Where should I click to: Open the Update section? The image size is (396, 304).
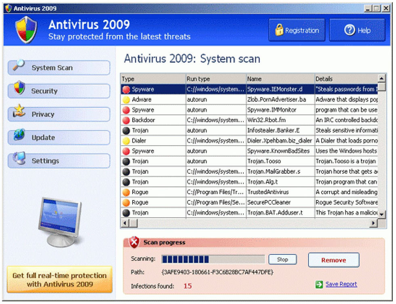(59, 137)
